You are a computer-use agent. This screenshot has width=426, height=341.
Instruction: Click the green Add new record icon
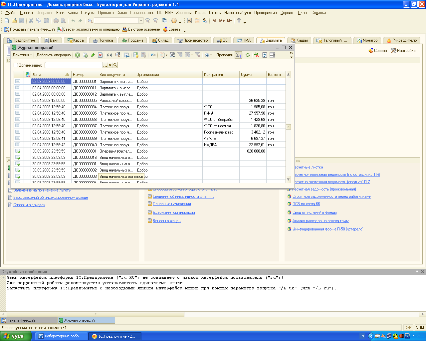coord(78,55)
